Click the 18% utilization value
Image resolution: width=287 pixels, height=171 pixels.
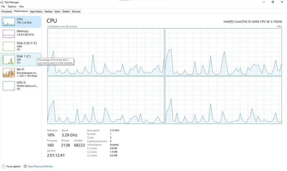coord(51,135)
